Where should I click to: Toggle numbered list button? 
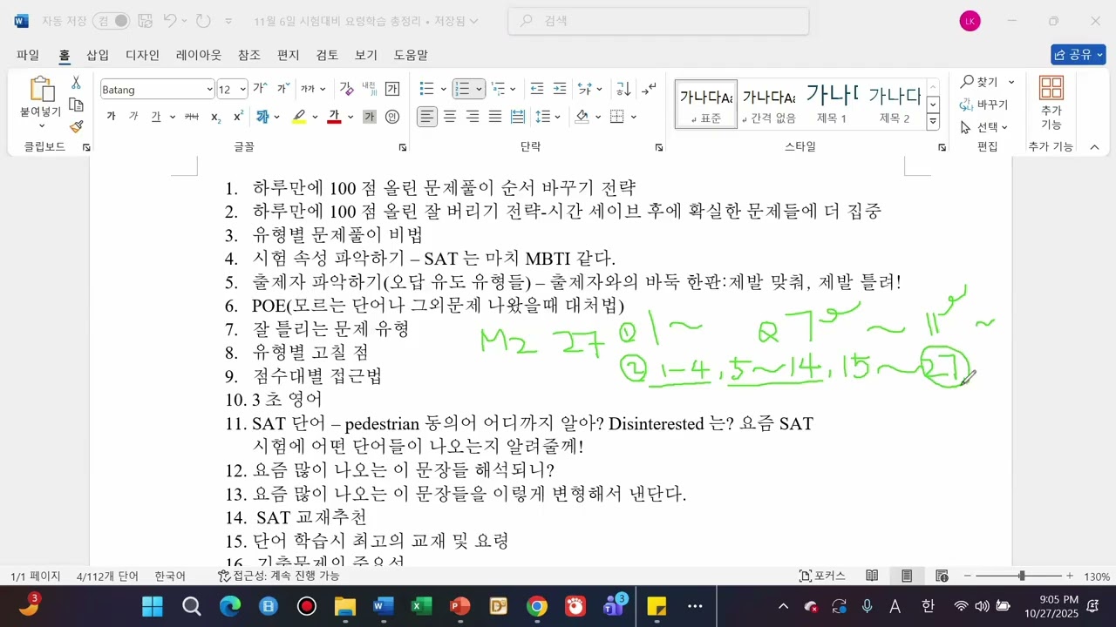(462, 89)
